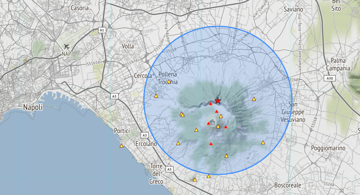The height and width of the screenshot is (195, 360).
Task: Click yellow triangle north of San Giuseppe Vesuviano
Action: tap(254, 99)
